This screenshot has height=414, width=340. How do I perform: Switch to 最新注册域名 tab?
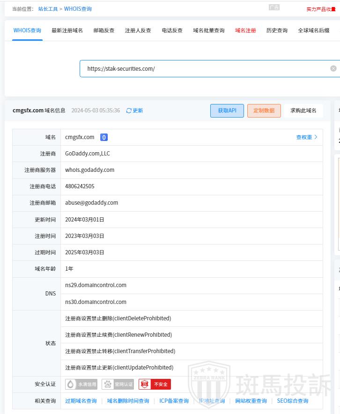(x=67, y=30)
